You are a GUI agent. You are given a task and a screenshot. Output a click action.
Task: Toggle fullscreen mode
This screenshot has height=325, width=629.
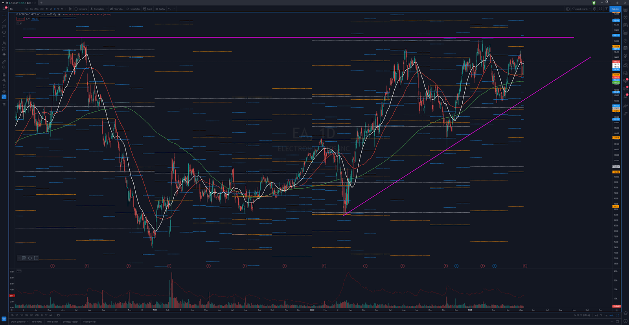coord(600,9)
